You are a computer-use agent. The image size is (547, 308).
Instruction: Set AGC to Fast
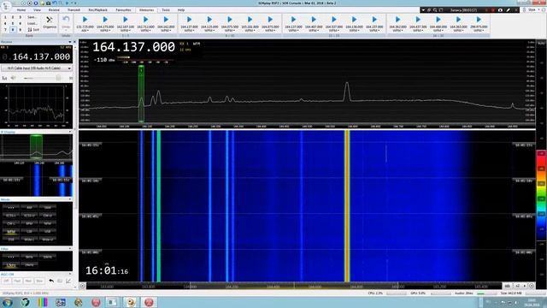pos(17,281)
